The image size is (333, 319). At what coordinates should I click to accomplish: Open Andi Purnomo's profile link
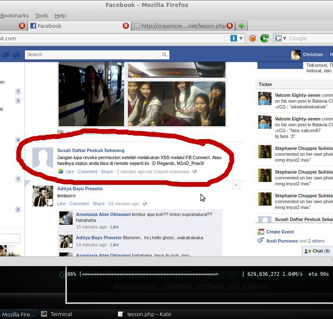point(282,241)
